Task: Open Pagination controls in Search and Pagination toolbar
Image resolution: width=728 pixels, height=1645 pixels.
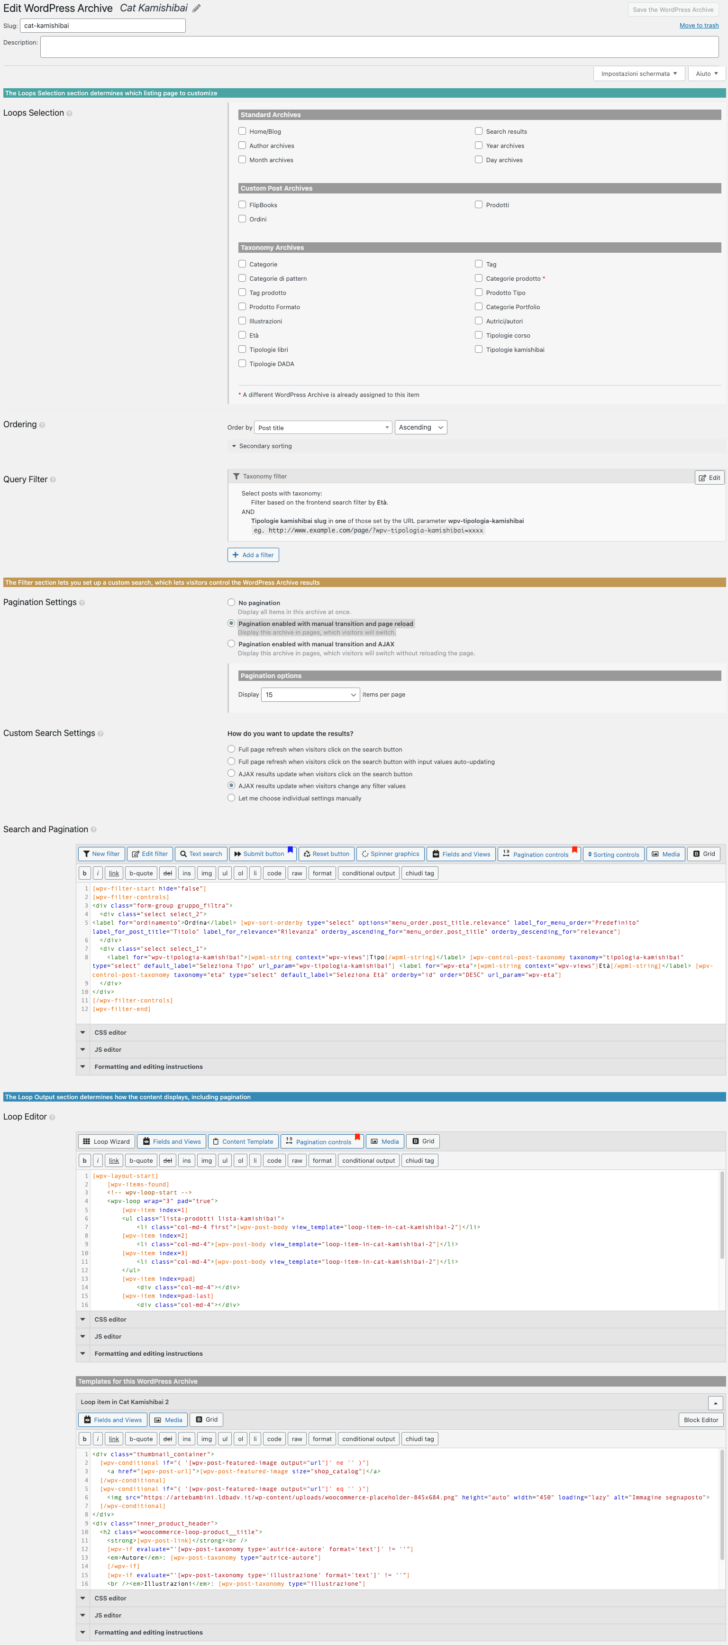Action: (x=538, y=854)
